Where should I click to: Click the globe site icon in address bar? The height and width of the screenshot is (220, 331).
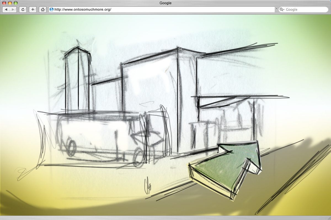coord(51,9)
